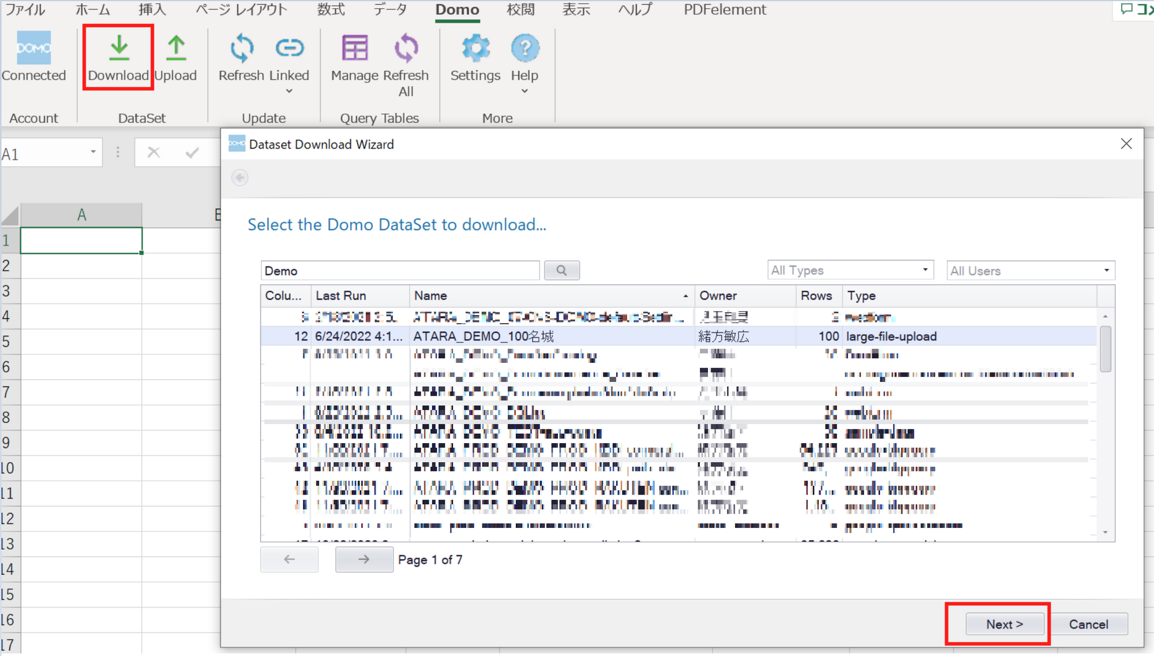Switch to the 校閲 ribbon tab

coord(520,10)
